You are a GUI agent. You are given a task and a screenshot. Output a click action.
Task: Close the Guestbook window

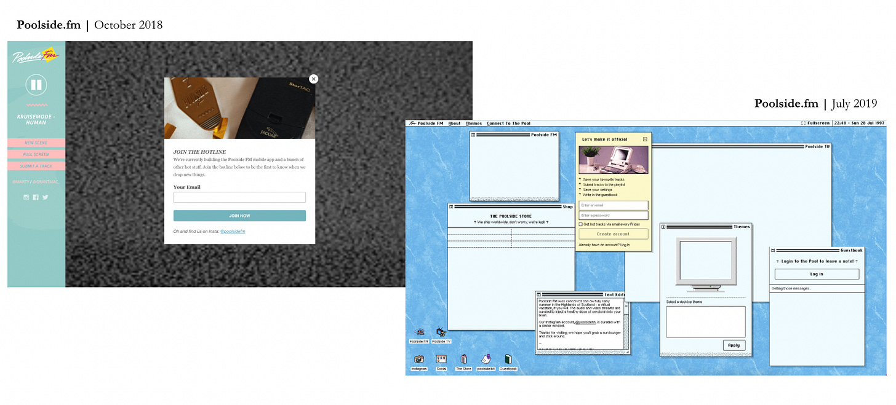pyautogui.click(x=773, y=250)
